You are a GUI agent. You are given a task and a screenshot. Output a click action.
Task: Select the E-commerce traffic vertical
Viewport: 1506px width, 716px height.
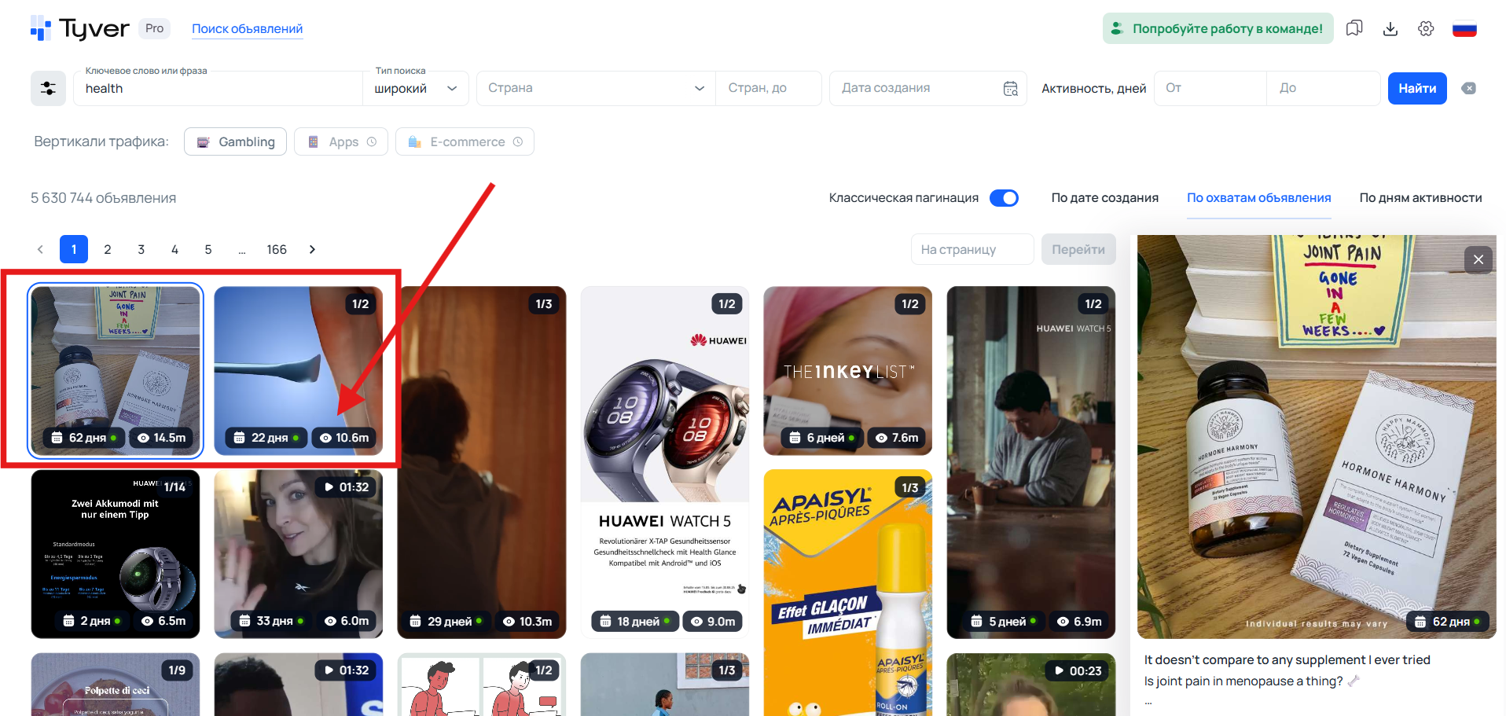(465, 141)
